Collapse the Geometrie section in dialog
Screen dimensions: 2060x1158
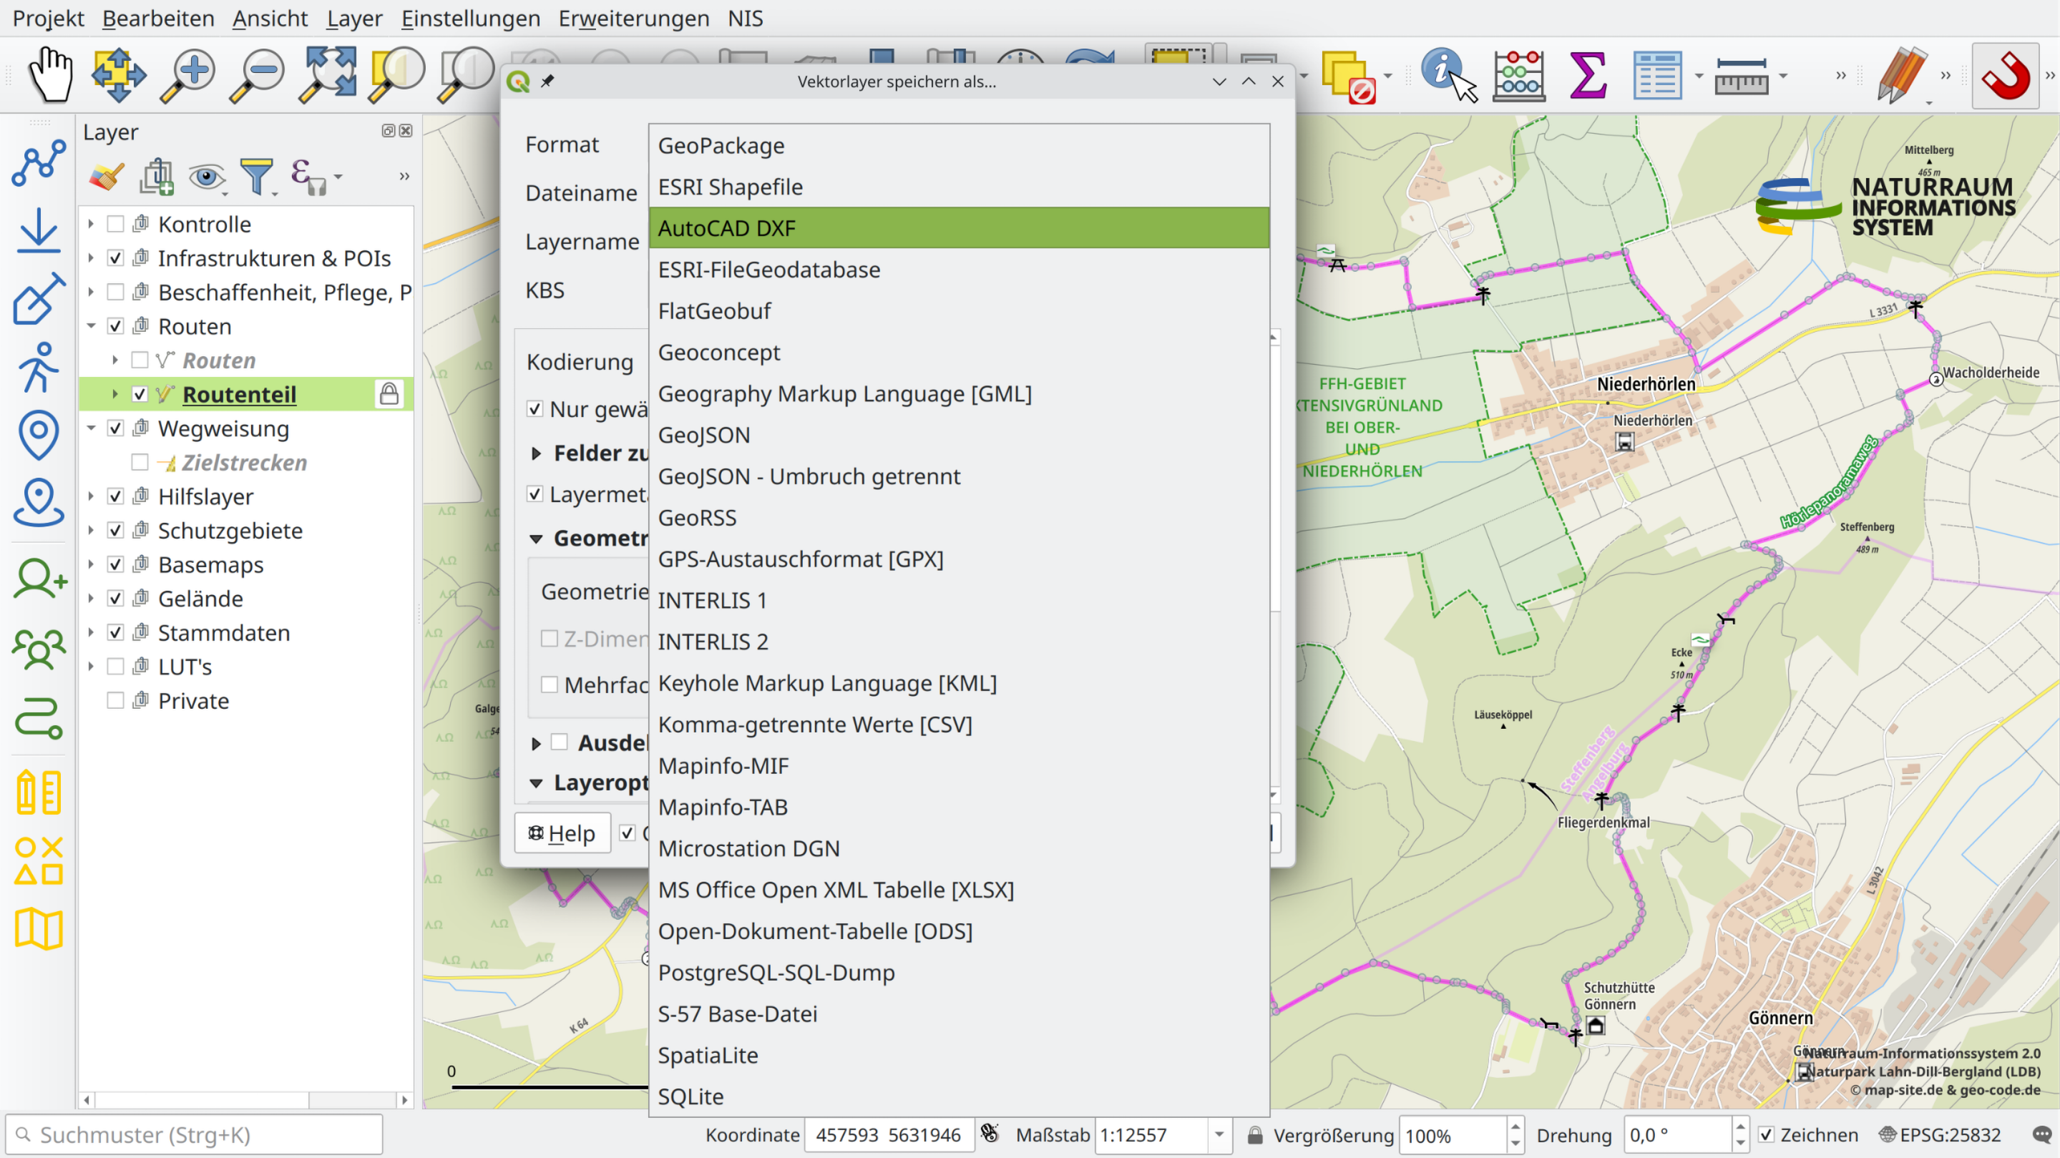pos(536,539)
